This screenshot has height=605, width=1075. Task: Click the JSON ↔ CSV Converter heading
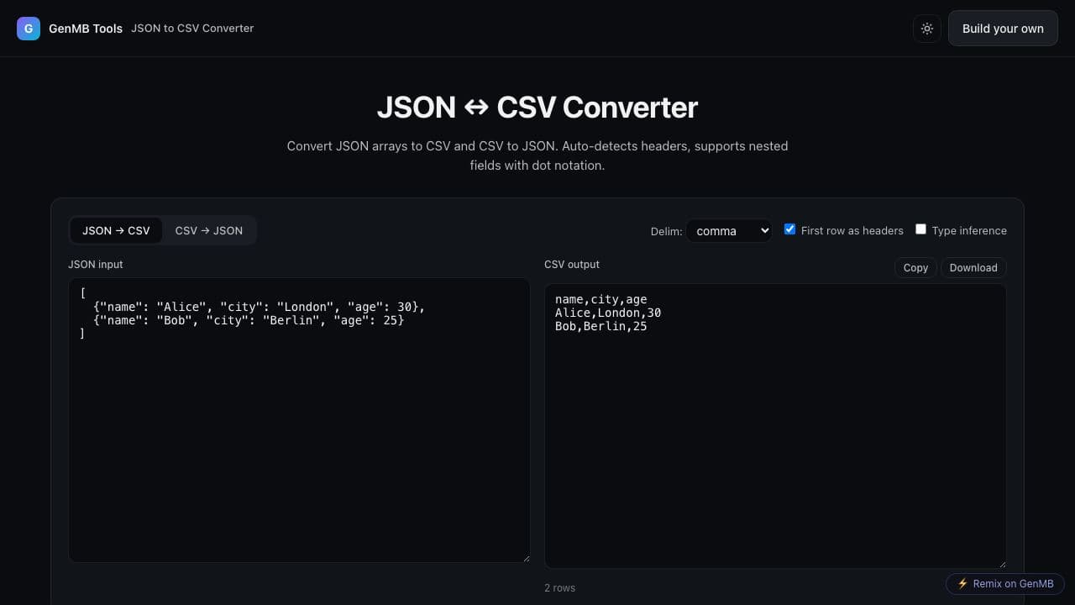point(537,108)
